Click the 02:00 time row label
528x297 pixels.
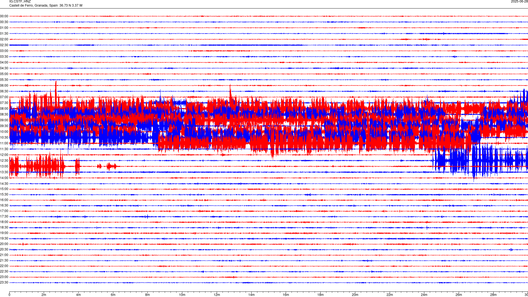tap(4, 39)
